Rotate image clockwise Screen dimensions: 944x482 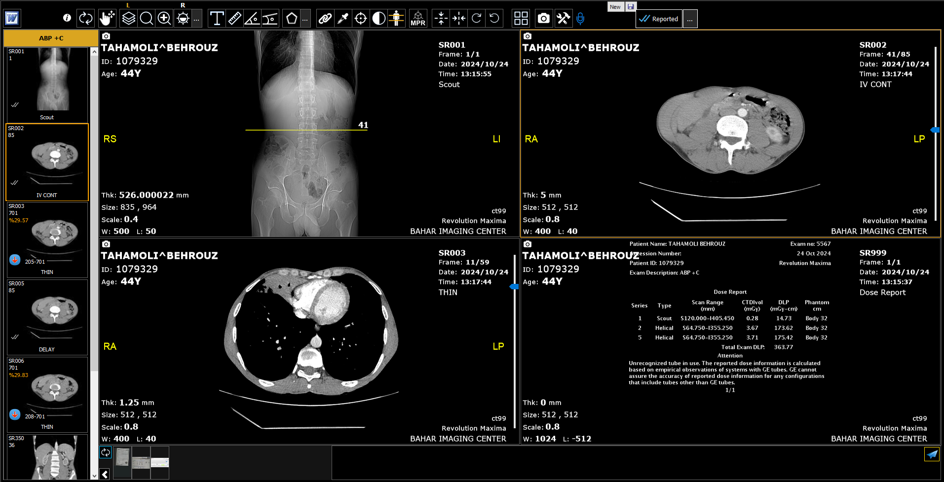coord(476,19)
